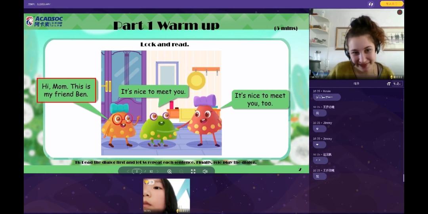The height and width of the screenshot is (214, 428).
Task: Click Kevin's chat message bubble
Action: pyautogui.click(x=327, y=97)
